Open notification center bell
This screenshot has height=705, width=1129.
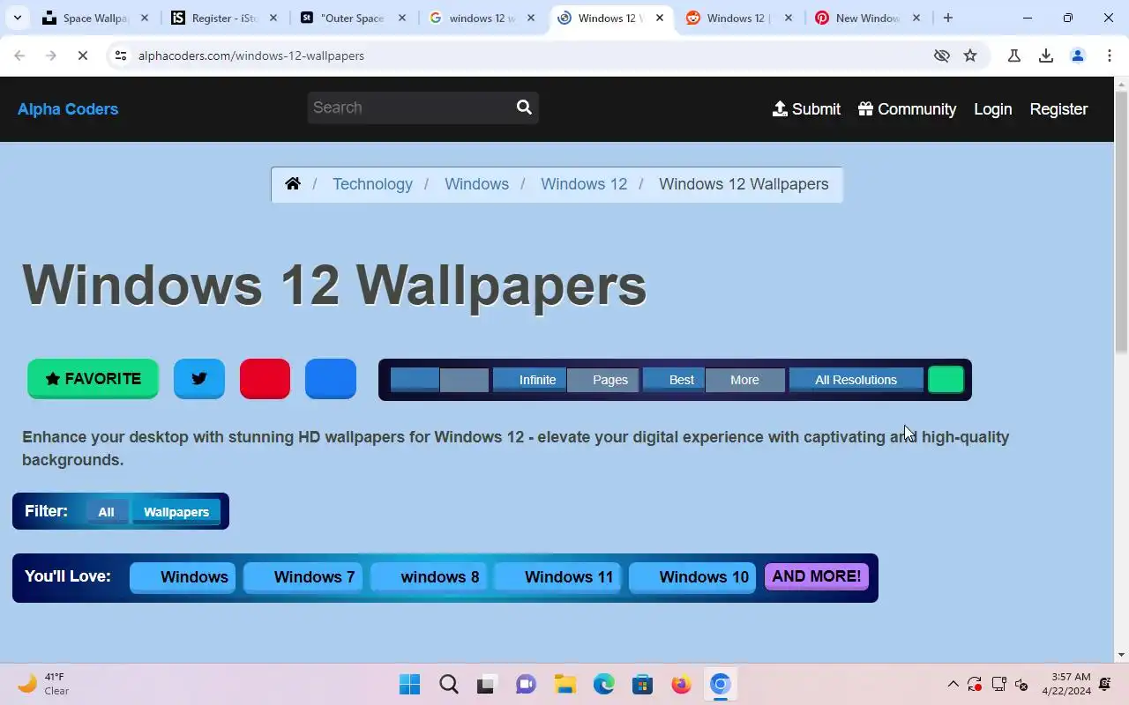pyautogui.click(x=1105, y=684)
